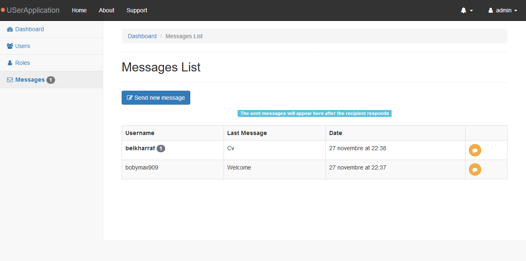Image resolution: width=526 pixels, height=261 pixels.
Task: Select the Users sidebar link
Action: tap(23, 46)
